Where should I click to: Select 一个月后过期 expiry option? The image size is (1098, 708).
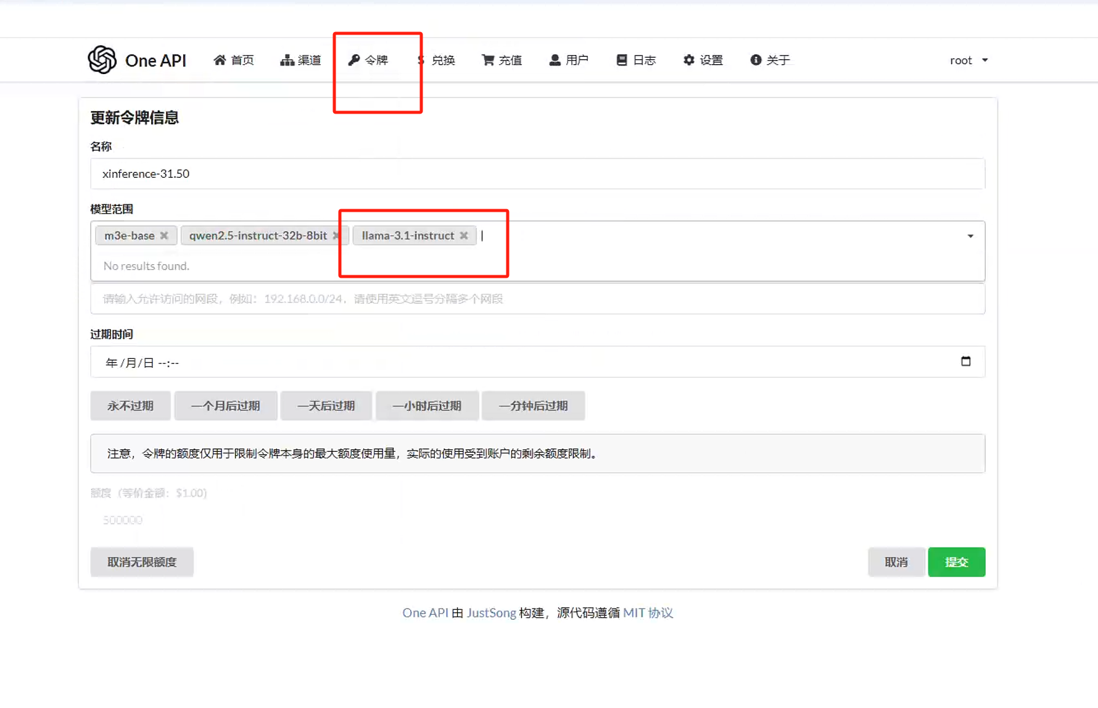225,406
